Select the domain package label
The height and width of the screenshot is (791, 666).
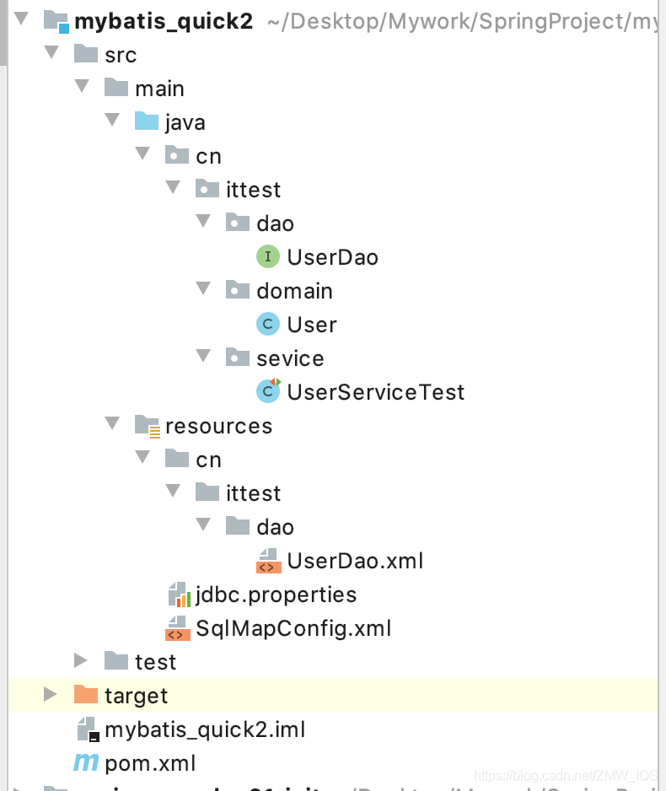coord(294,291)
